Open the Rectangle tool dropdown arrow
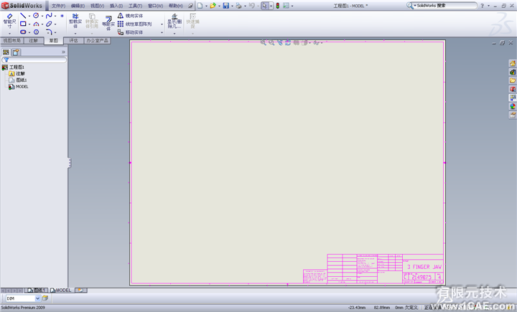Image resolution: width=517 pixels, height=312 pixels. (29, 24)
